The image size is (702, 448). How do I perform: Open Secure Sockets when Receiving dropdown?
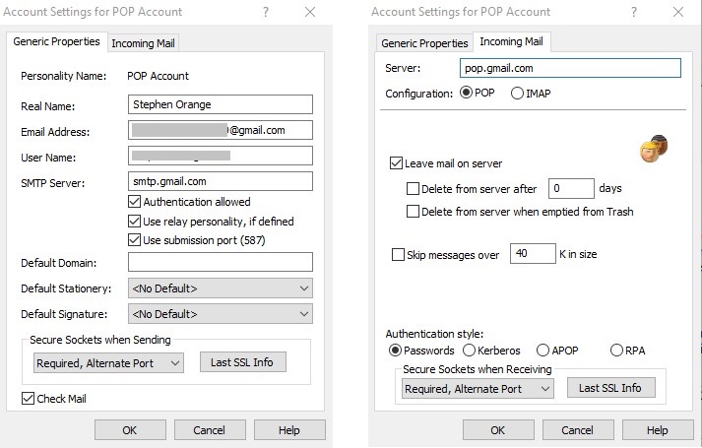point(478,389)
